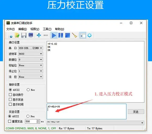The height and width of the screenshot is (134, 152).
Task: Open the 编辑(E) menu
Action: coord(23,29)
